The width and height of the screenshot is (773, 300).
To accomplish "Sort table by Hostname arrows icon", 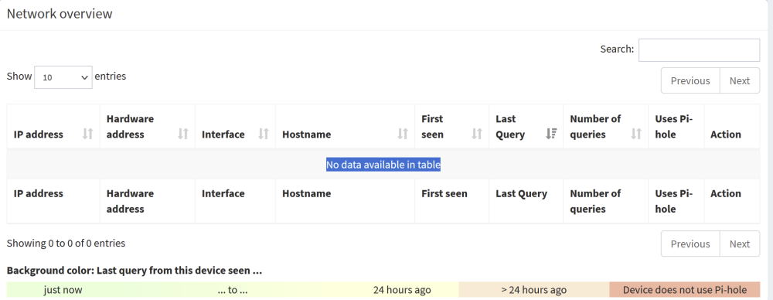I will pos(403,134).
